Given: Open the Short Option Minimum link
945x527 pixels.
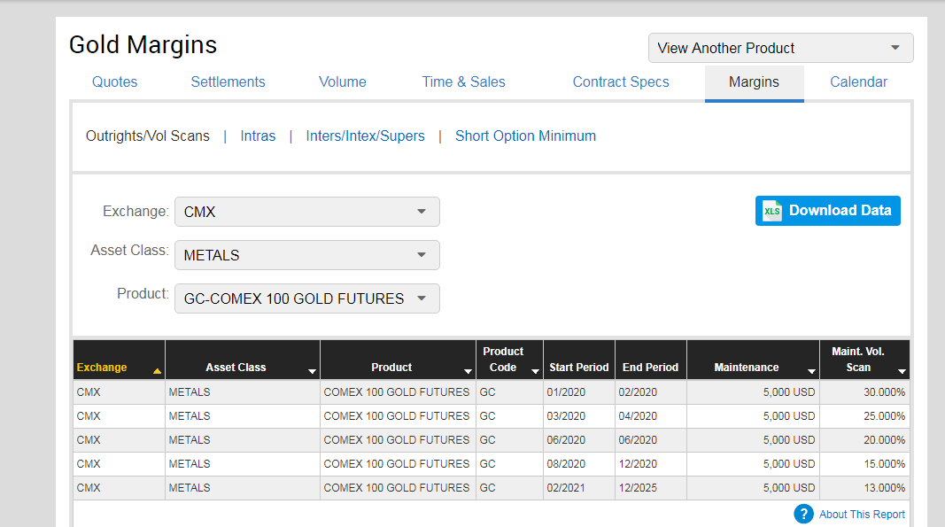Looking at the screenshot, I should (x=525, y=136).
